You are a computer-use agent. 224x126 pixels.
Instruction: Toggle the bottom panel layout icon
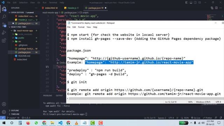pyautogui.click(x=191, y=2)
